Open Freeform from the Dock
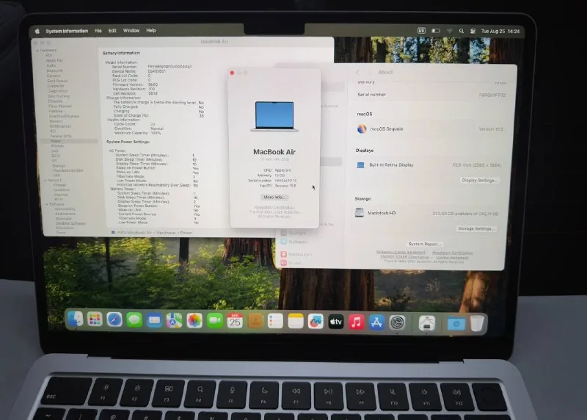Screen dimensions: 587x420 coord(316,322)
